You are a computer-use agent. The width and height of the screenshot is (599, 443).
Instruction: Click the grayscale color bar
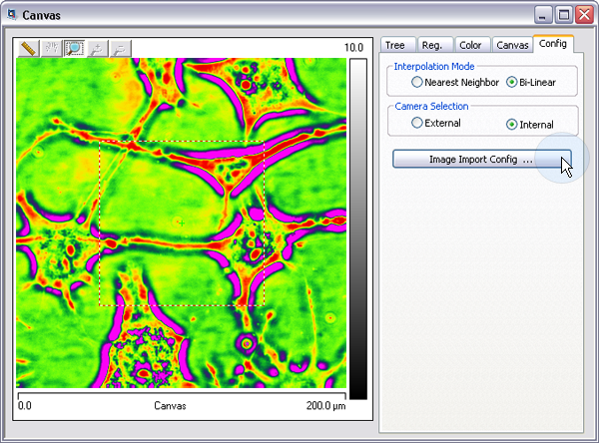tap(358, 229)
